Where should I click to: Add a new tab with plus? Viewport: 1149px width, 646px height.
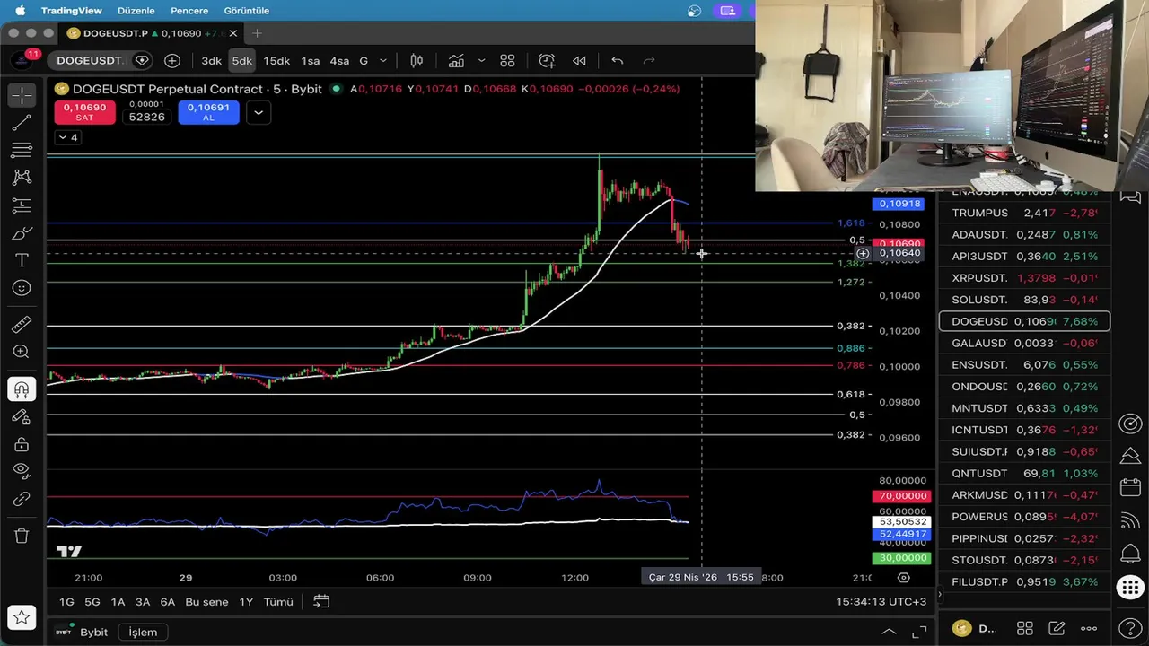click(x=257, y=33)
